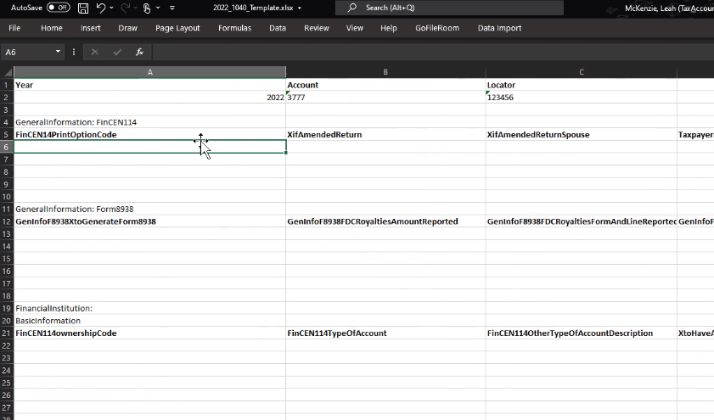Switch to the Home tab
Viewport: 714px width, 420px height.
(x=52, y=28)
